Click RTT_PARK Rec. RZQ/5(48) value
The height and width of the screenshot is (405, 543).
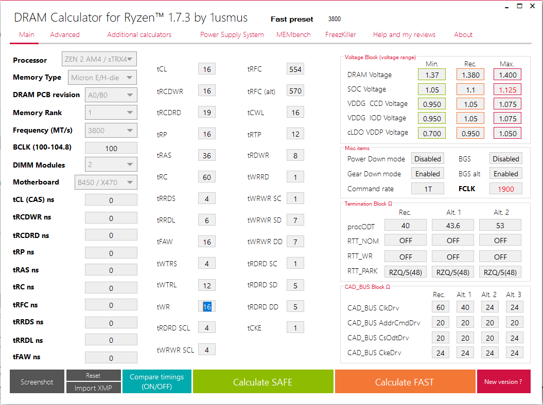click(x=406, y=272)
